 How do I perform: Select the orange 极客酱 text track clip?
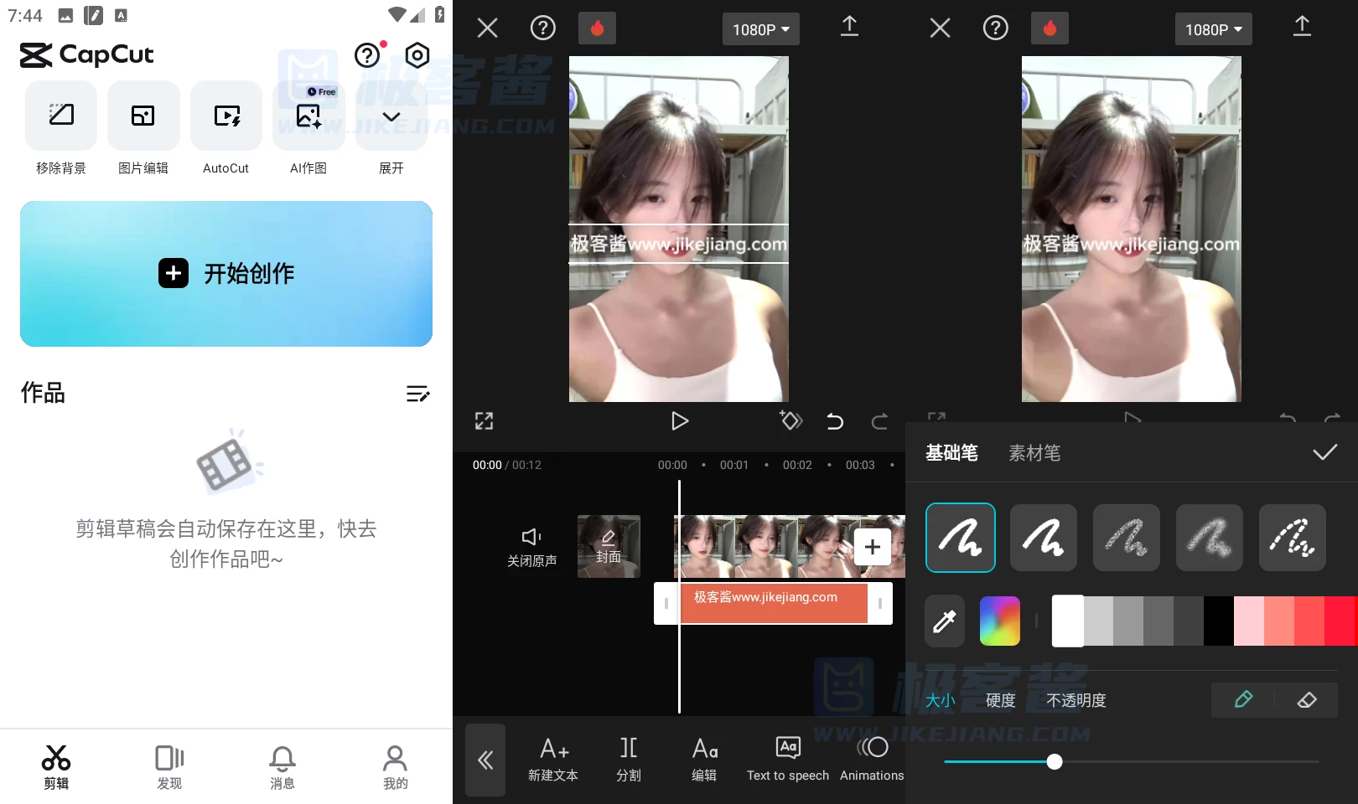pyautogui.click(x=774, y=603)
